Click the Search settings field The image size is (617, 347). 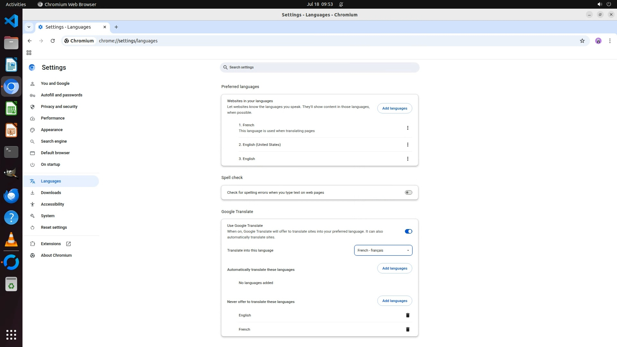click(x=319, y=67)
